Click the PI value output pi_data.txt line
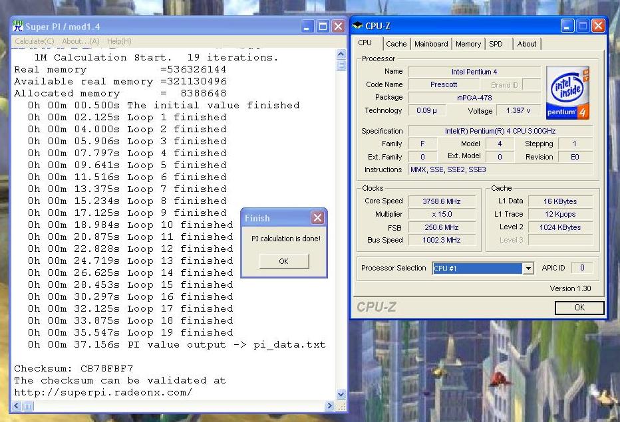 click(x=176, y=344)
